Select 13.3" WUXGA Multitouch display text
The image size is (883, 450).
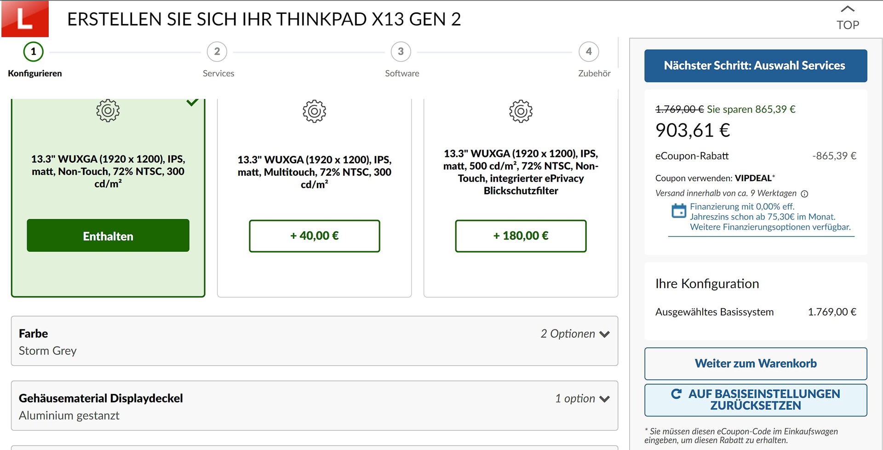pos(315,172)
